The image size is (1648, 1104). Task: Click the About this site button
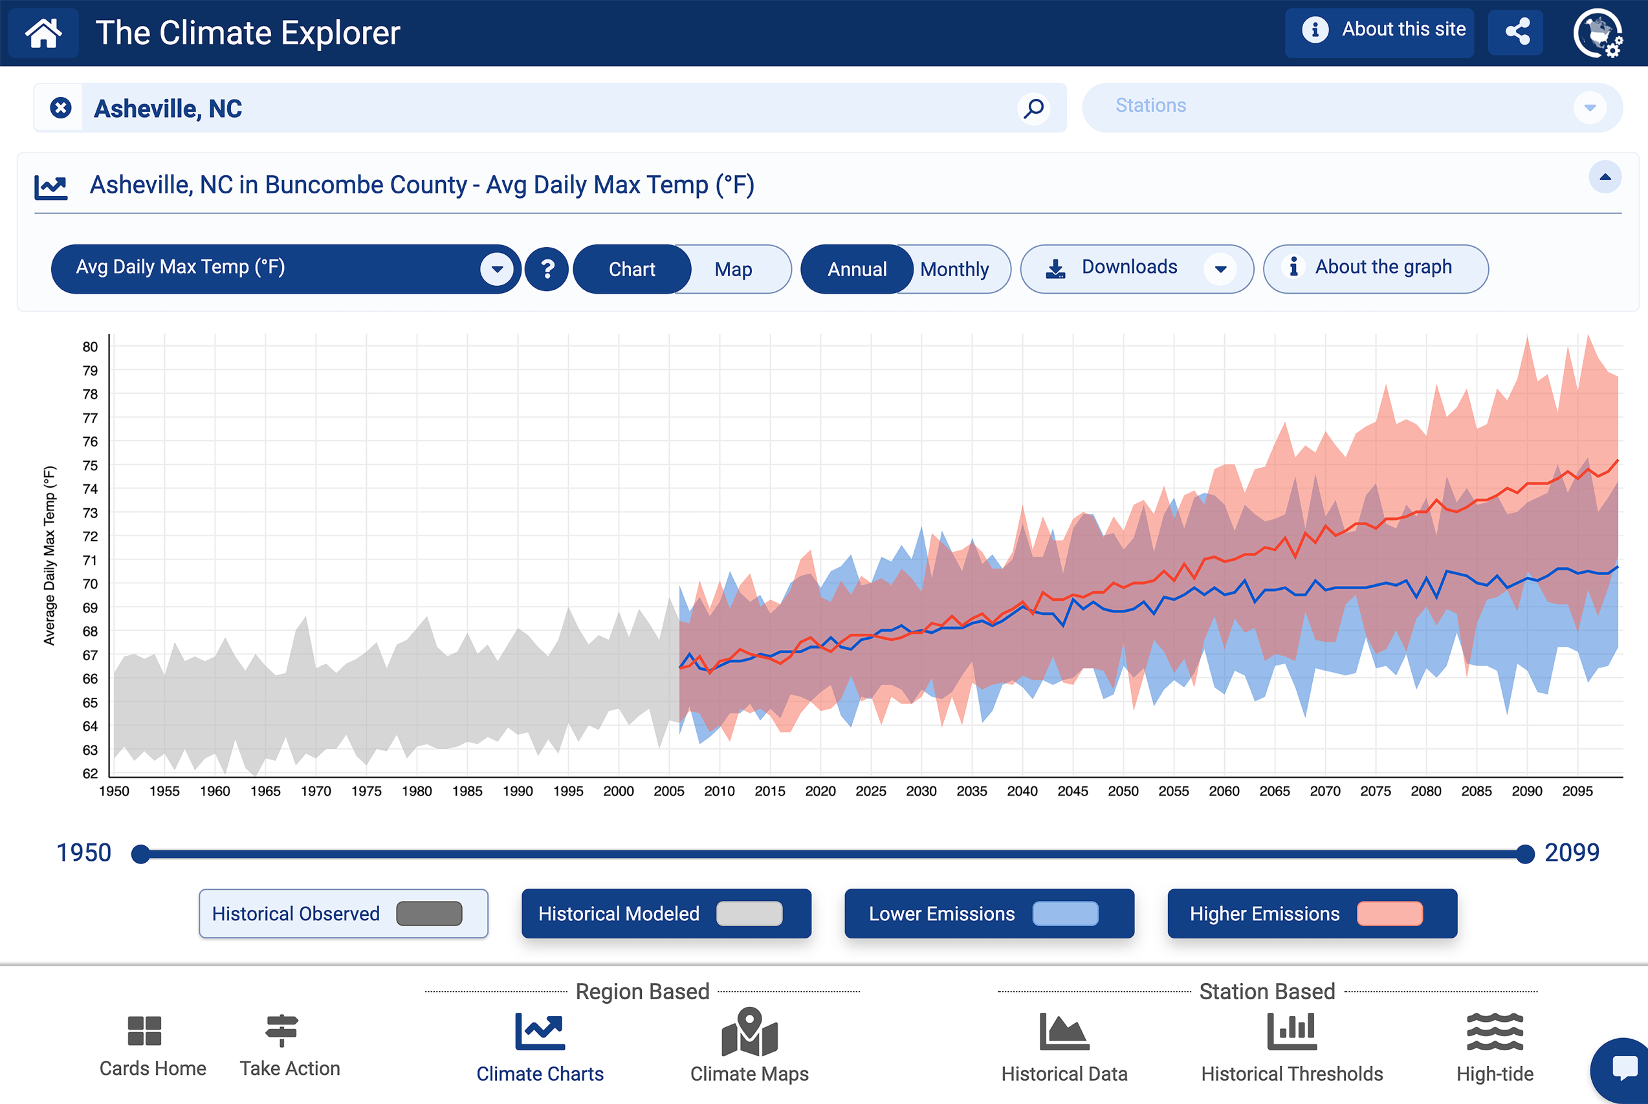(1378, 32)
